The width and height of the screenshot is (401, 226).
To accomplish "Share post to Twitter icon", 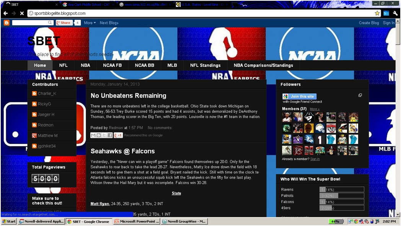I will (x=104, y=135).
